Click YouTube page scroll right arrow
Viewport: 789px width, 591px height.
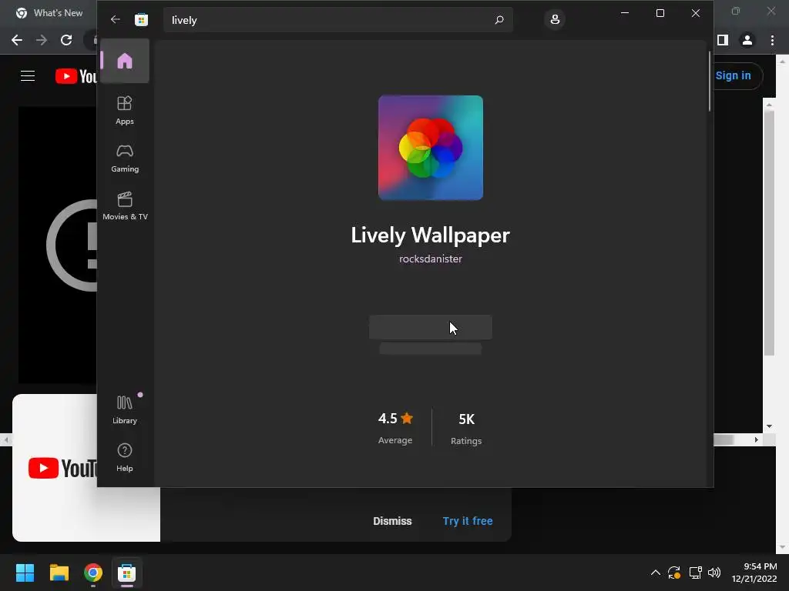pos(756,439)
